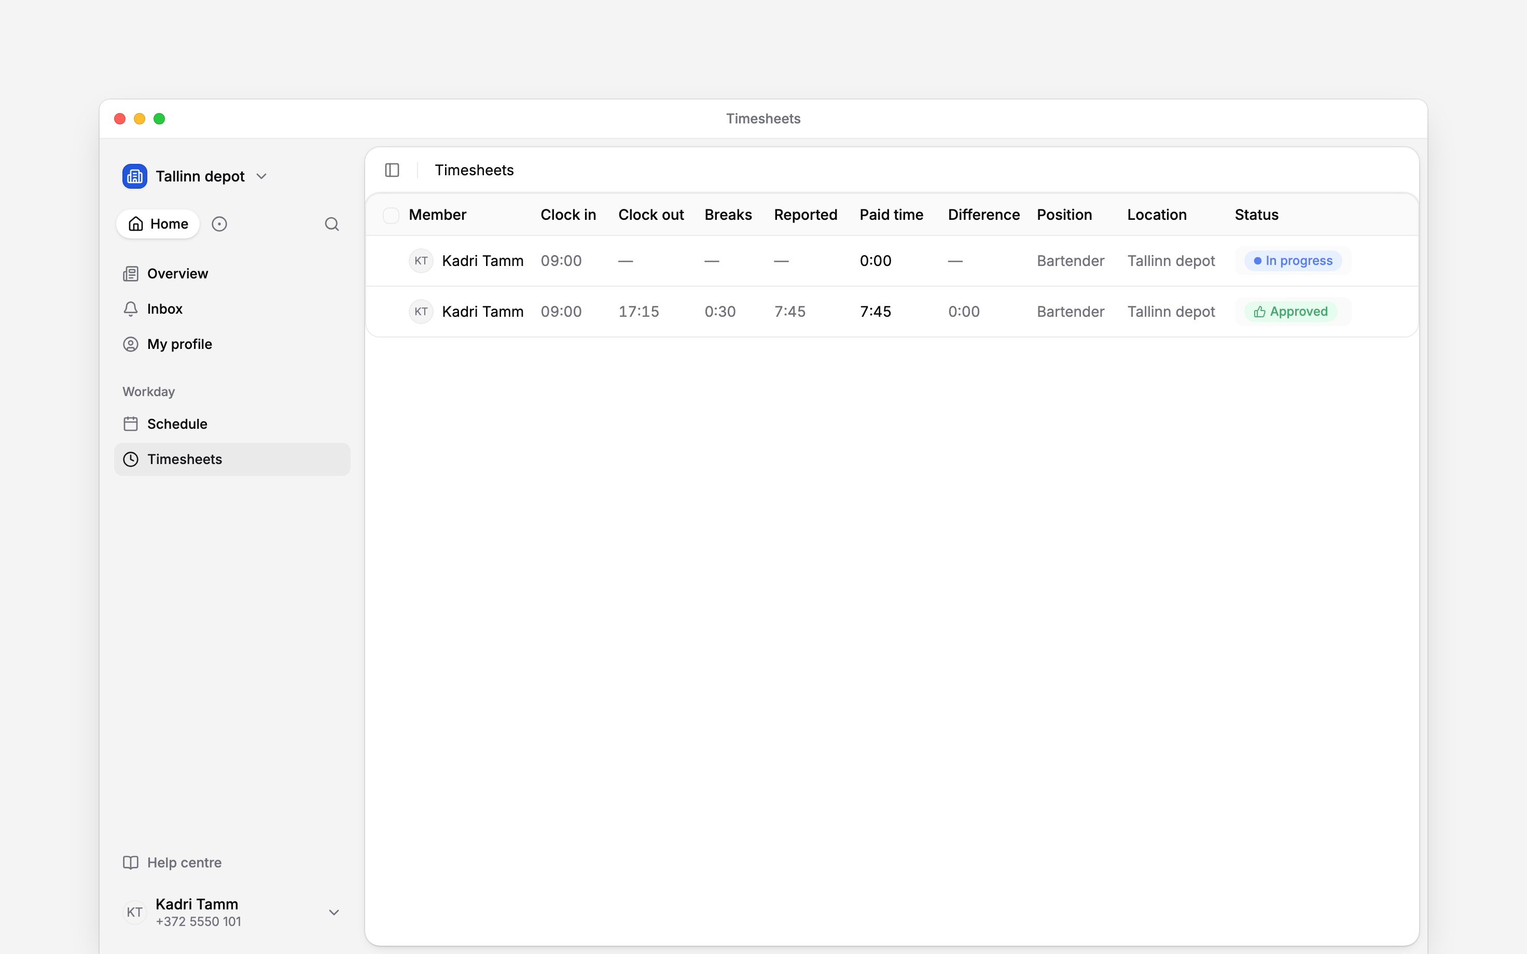
Task: Click the Tallinn depot workspace logo icon
Action: [134, 176]
